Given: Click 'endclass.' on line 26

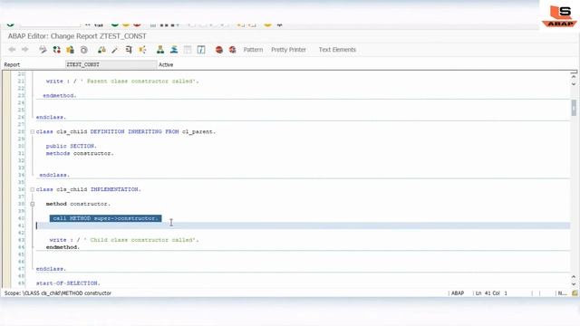Looking at the screenshot, I should coord(51,117).
